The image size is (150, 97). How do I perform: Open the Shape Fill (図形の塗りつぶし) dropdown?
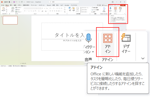point(85,8)
